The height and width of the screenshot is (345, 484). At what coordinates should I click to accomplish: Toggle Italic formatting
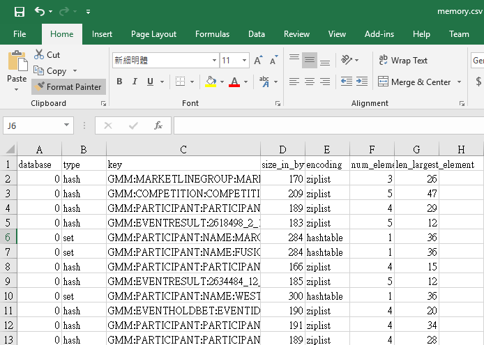[x=135, y=82]
